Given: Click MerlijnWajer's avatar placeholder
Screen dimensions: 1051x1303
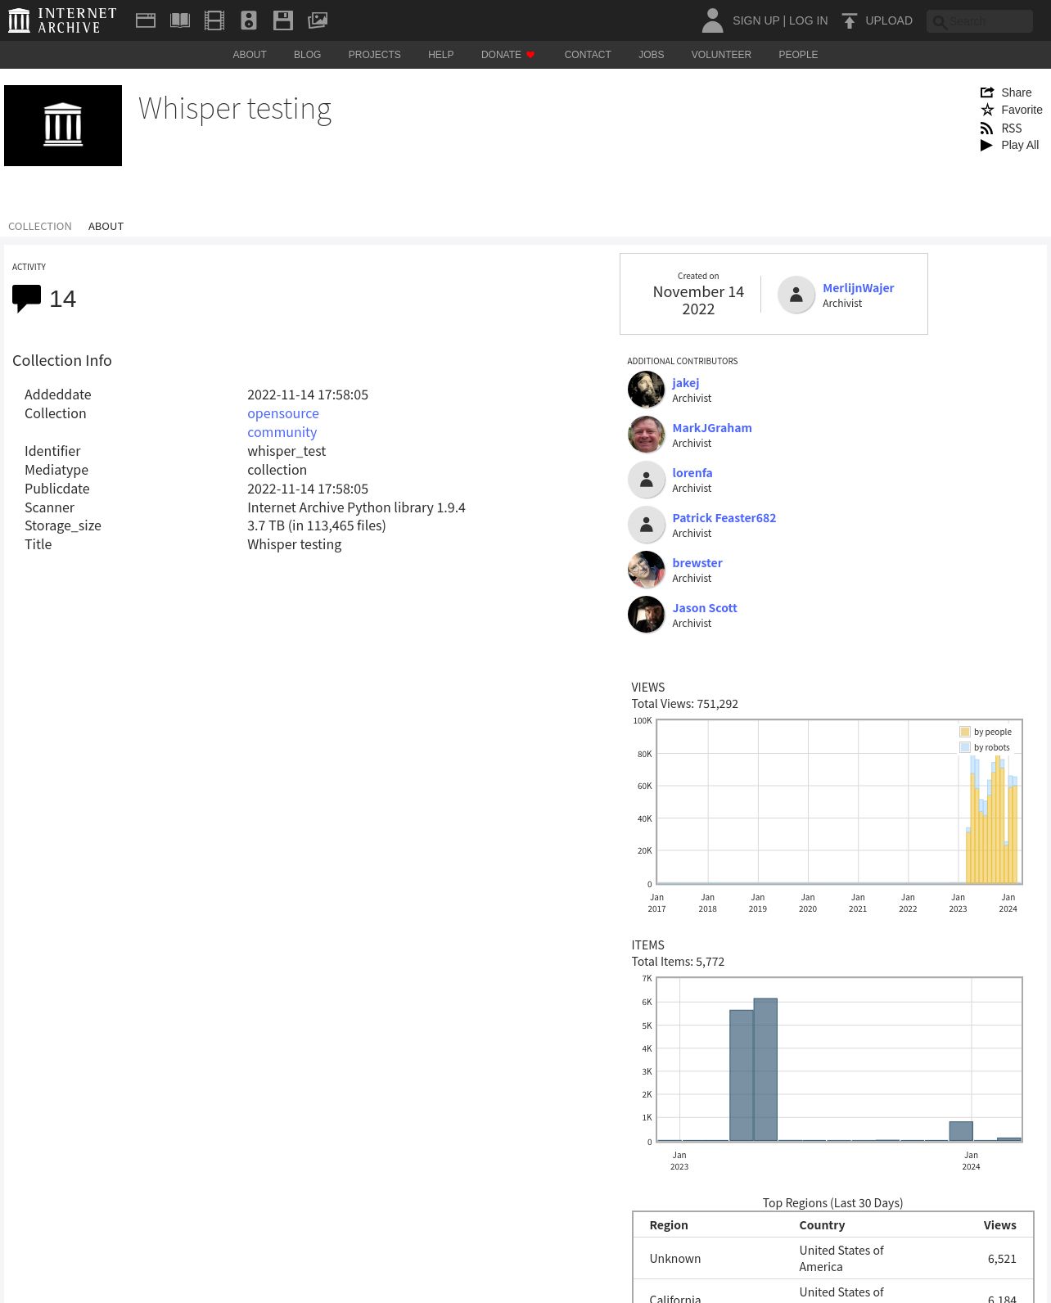Looking at the screenshot, I should coord(796,295).
